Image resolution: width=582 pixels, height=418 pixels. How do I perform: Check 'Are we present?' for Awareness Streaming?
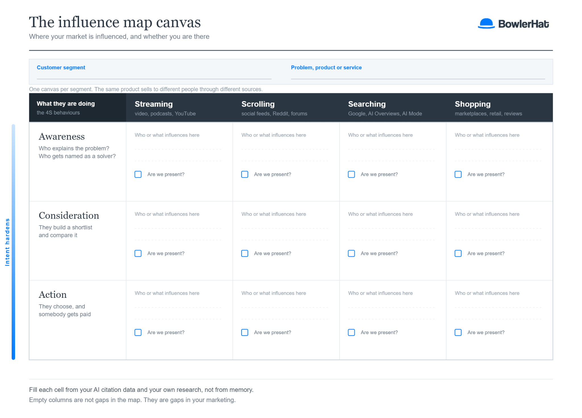(x=138, y=174)
